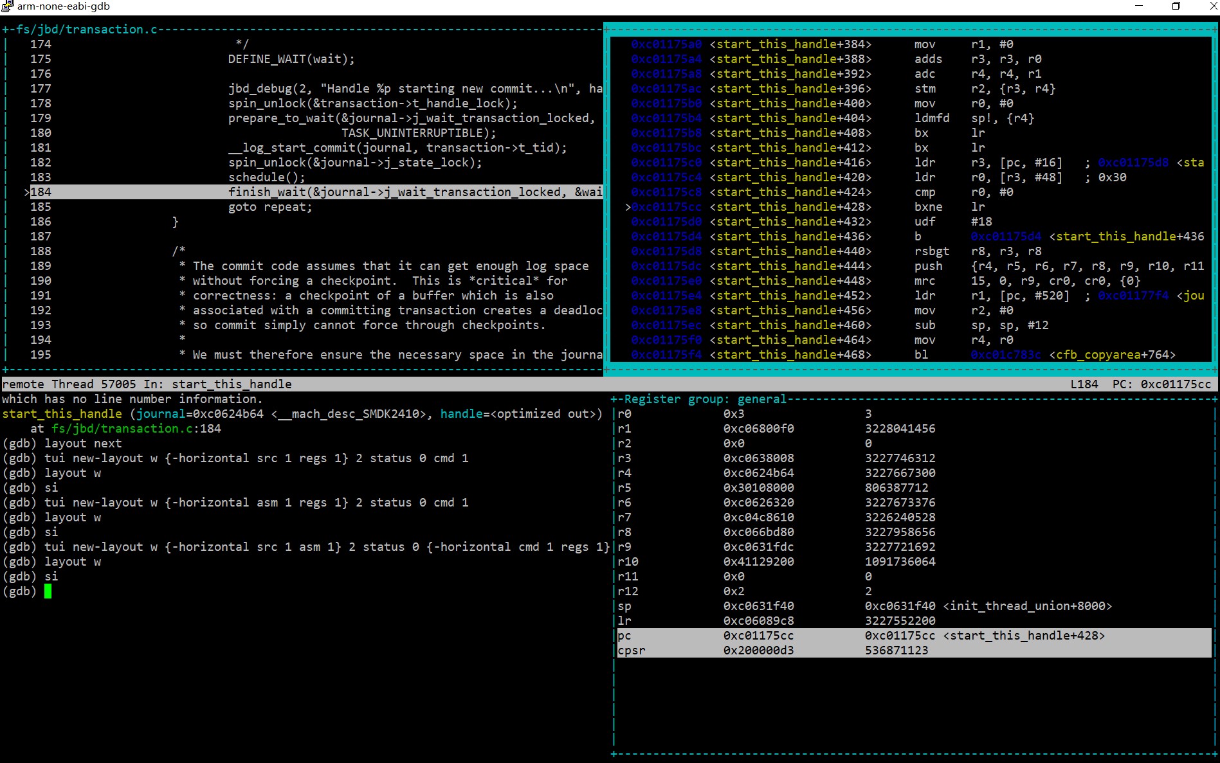Click highlighted cpsr register row 0x200000d3
Screen dimensions: 1220x763
[914, 651]
